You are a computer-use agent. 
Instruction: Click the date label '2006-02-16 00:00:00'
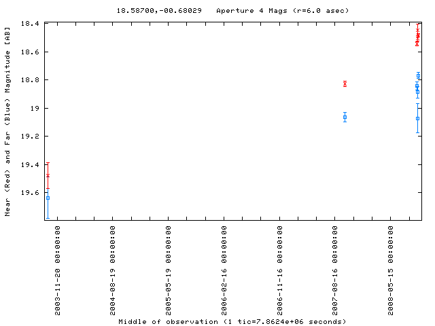pyautogui.click(x=224, y=270)
